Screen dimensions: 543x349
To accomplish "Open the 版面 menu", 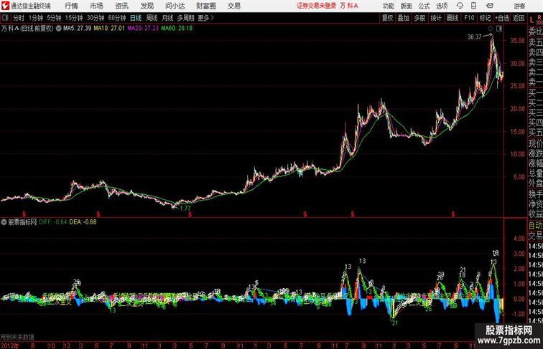I will (407, 6).
